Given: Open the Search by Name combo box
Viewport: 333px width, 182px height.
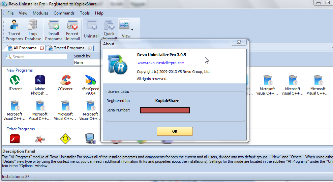Looking at the screenshot, I should (87, 62).
